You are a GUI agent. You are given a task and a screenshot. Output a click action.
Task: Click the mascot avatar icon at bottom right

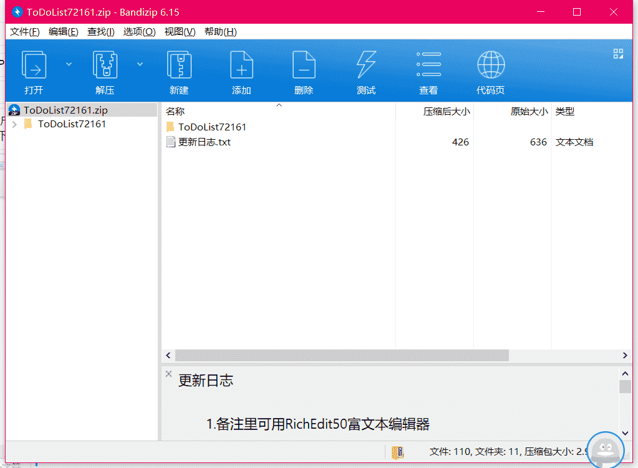pyautogui.click(x=606, y=450)
